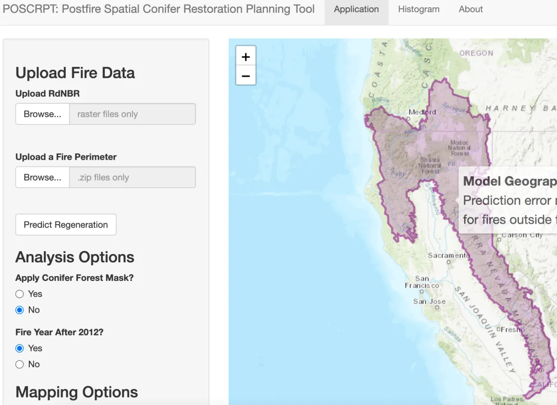557x405 pixels.
Task: Zoom out on the map
Action: pos(245,76)
